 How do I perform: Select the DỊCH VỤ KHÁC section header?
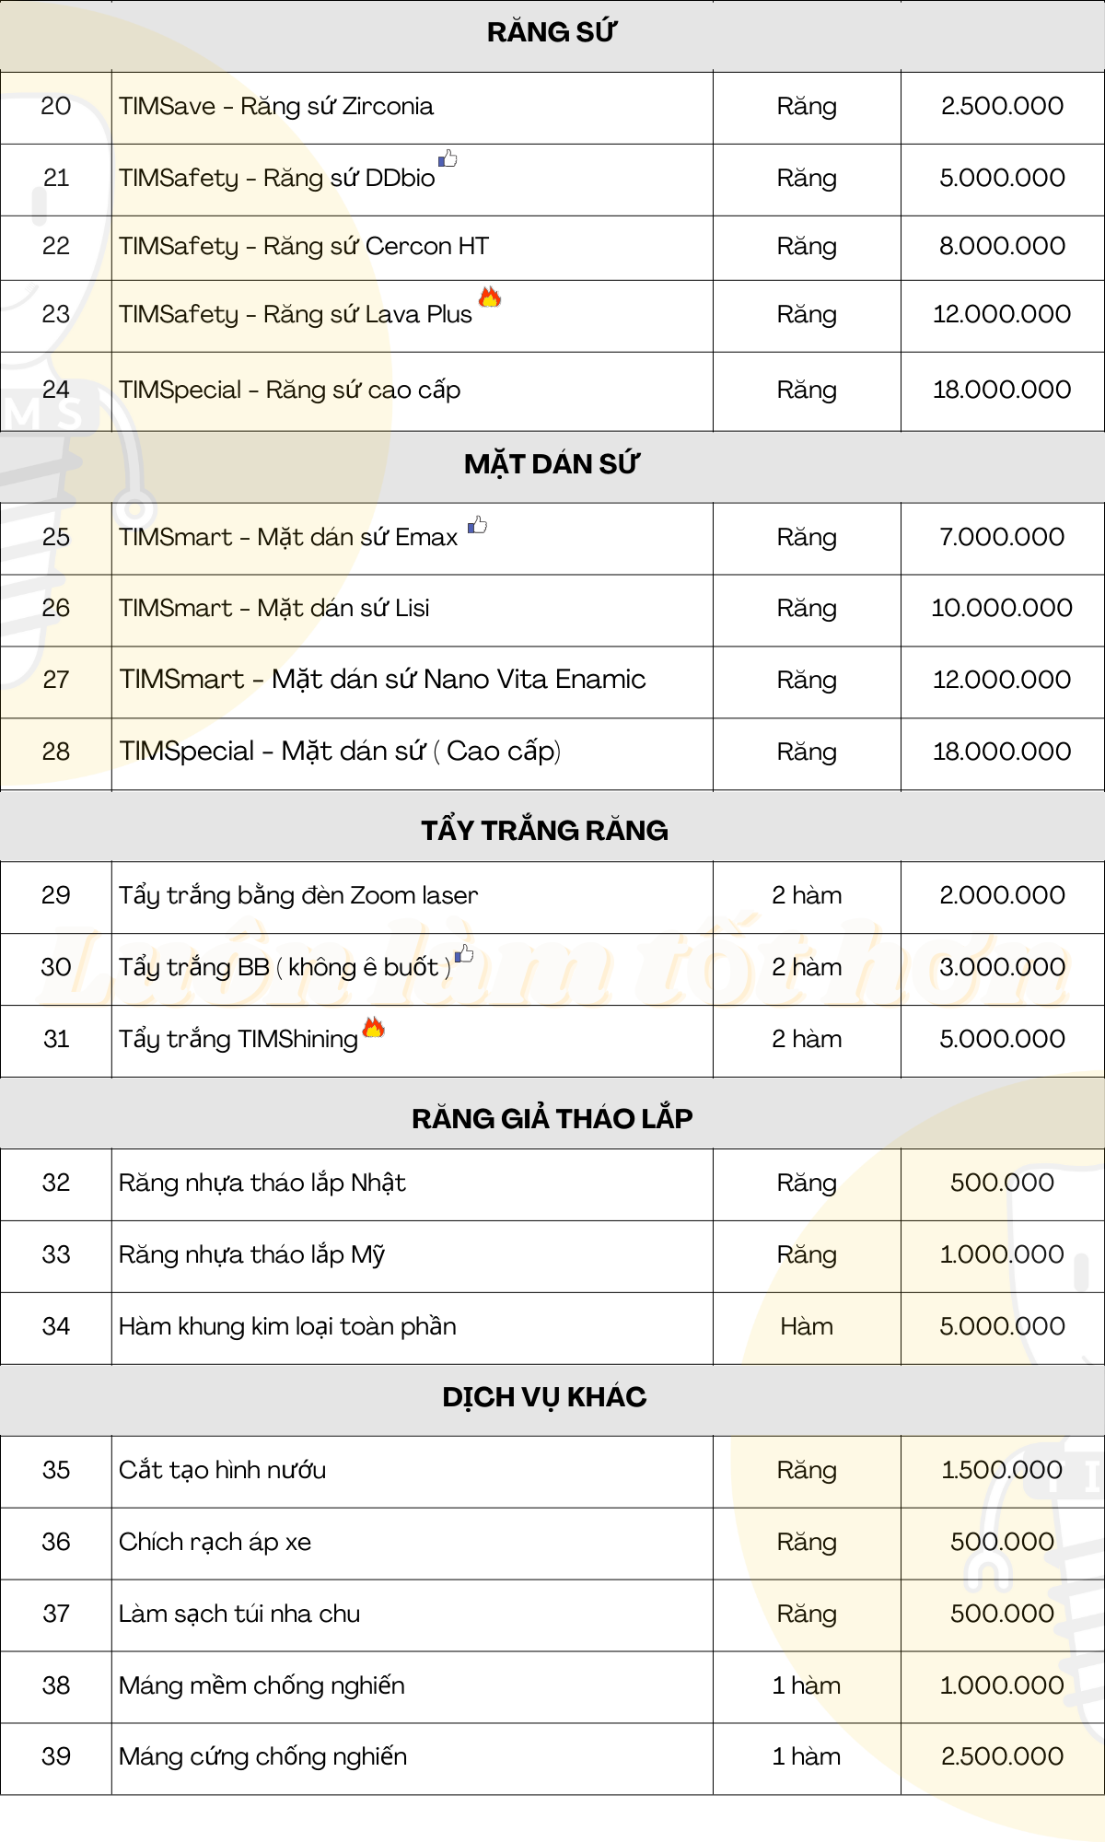pyautogui.click(x=544, y=1397)
